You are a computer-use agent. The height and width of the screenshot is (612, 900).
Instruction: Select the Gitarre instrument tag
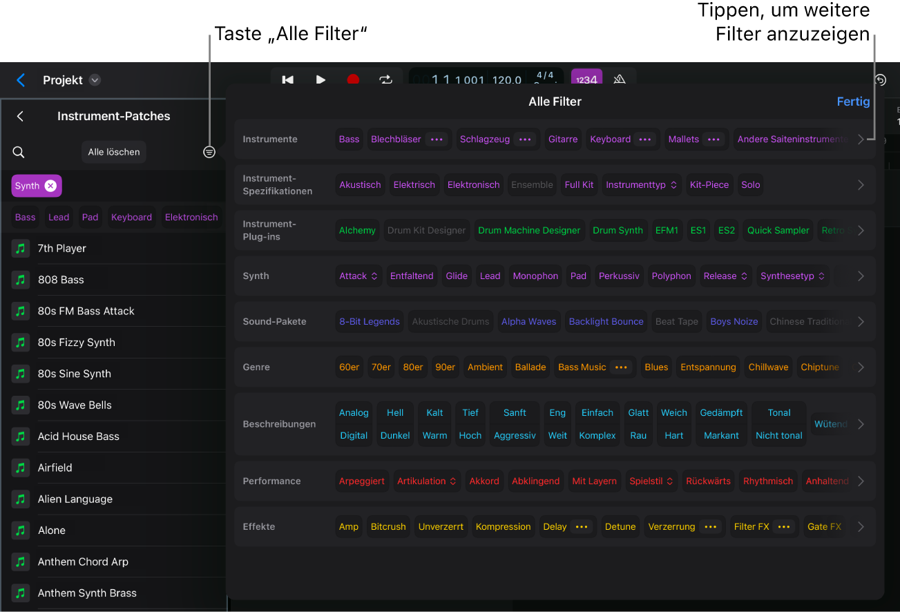pyautogui.click(x=563, y=140)
